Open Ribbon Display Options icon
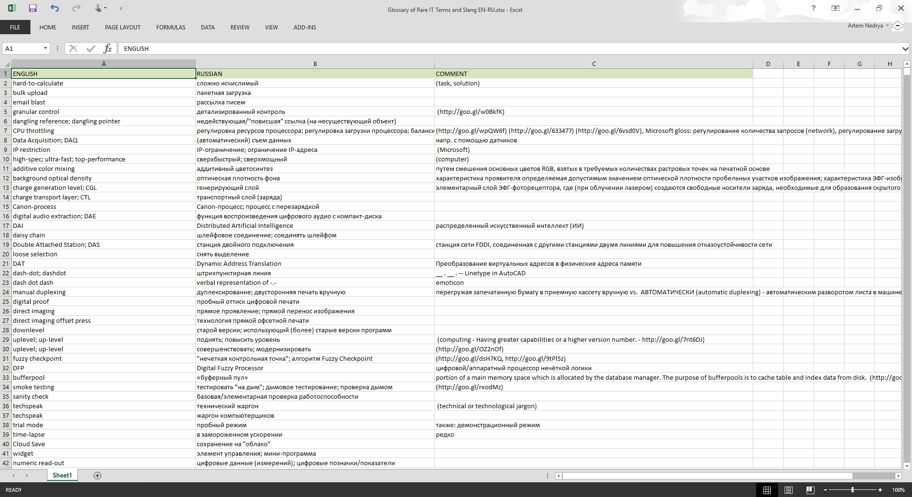The image size is (912, 497). click(835, 8)
